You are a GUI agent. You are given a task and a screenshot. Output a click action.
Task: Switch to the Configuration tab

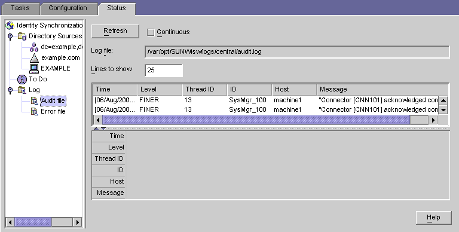(x=68, y=8)
